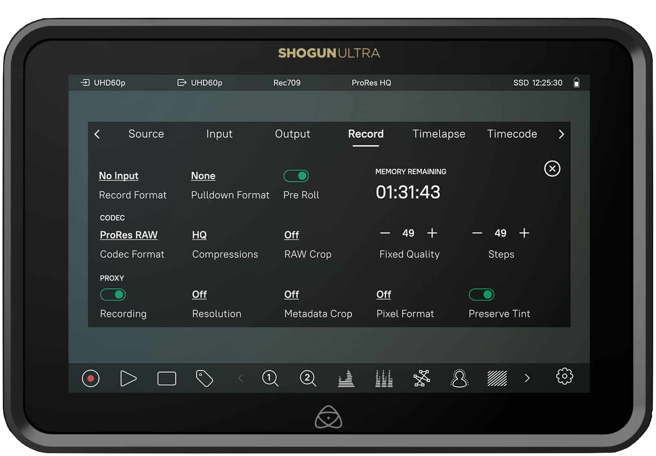Open the Timecode tab
Screen dimensions: 656x456
pyautogui.click(x=512, y=134)
